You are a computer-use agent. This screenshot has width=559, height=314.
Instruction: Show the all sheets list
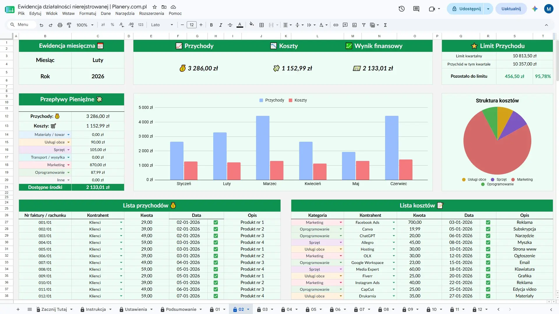coord(29,309)
